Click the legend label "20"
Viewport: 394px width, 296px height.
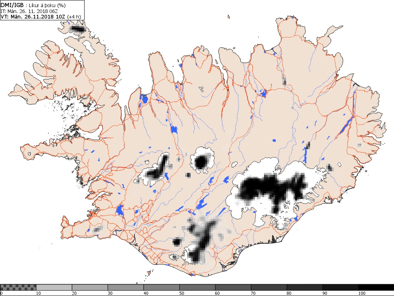[x=74, y=293]
